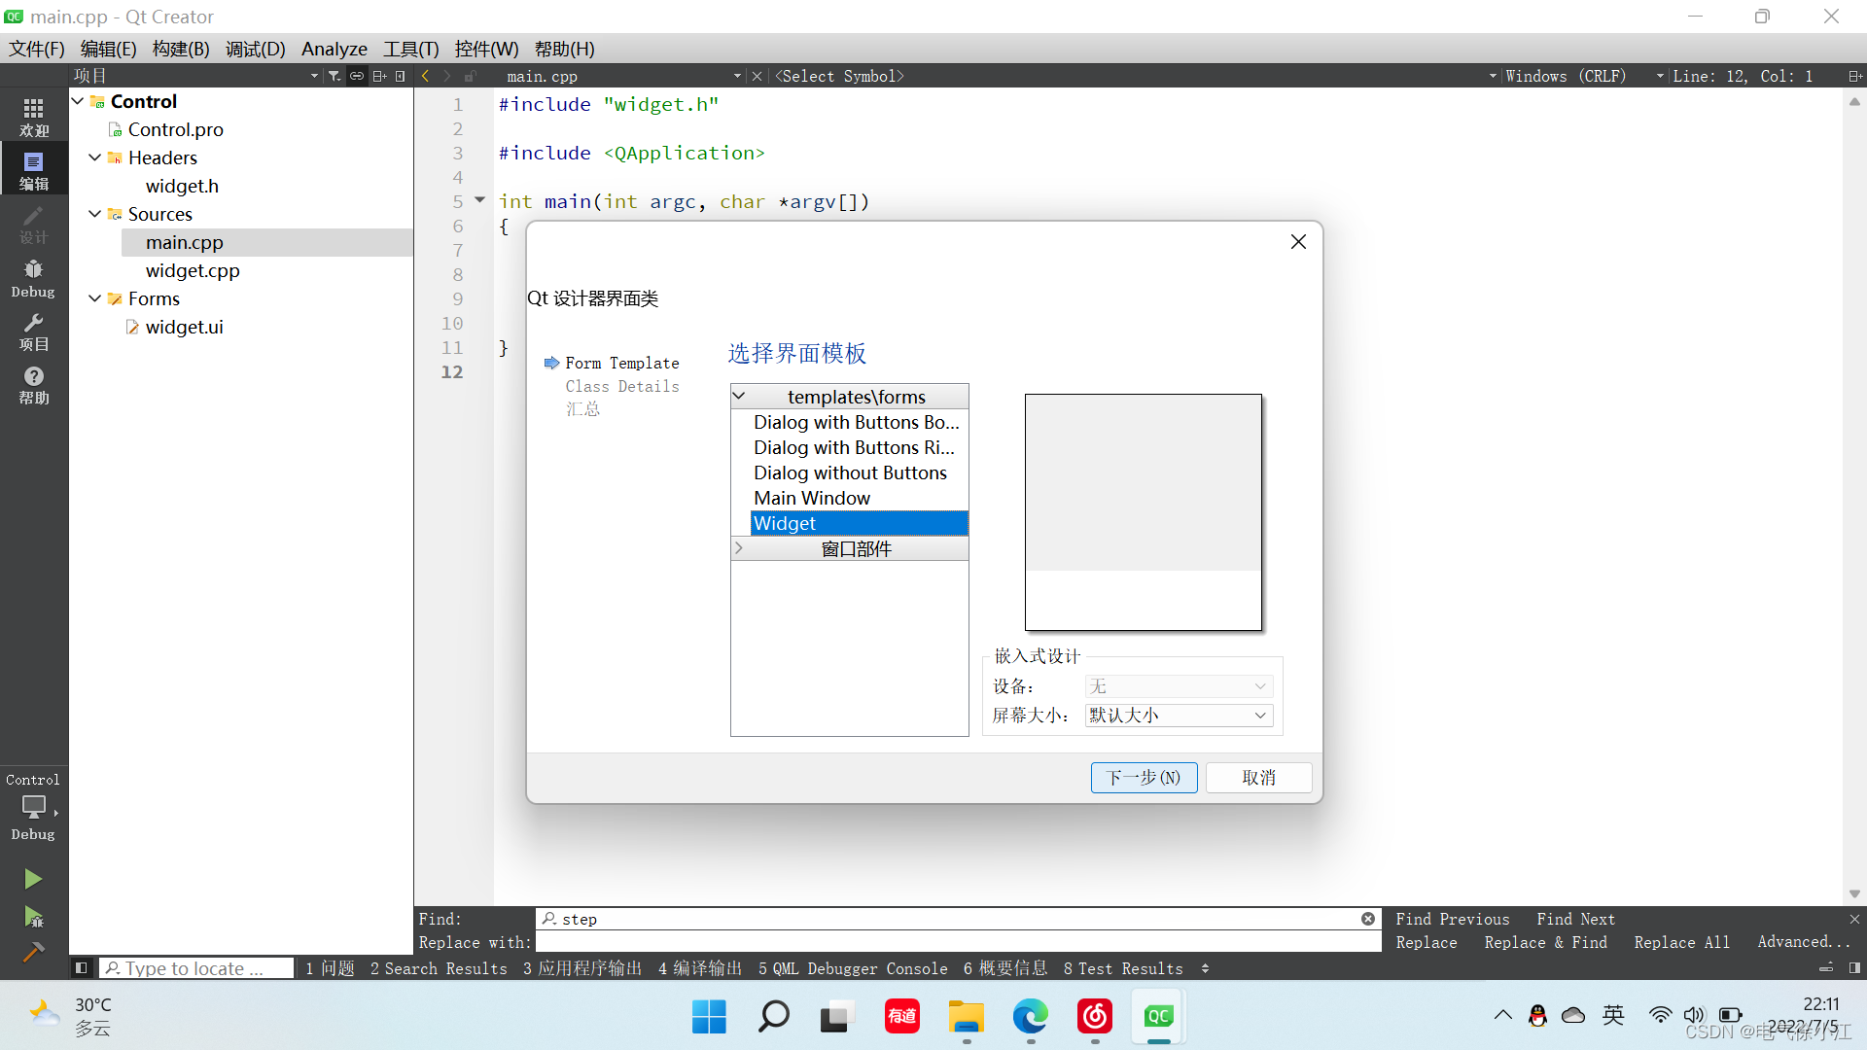Screen dimensions: 1867x1050
Task: Expand the 窗口部件 tree node
Action: pos(739,547)
